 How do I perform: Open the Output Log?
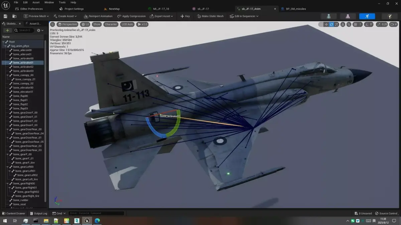point(38,213)
